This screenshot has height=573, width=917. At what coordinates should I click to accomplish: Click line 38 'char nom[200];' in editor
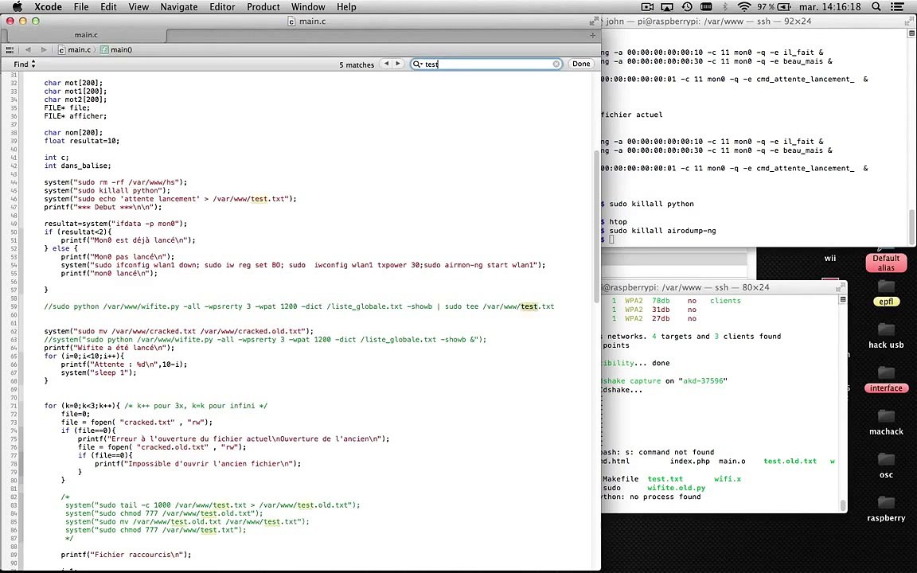tap(73, 133)
